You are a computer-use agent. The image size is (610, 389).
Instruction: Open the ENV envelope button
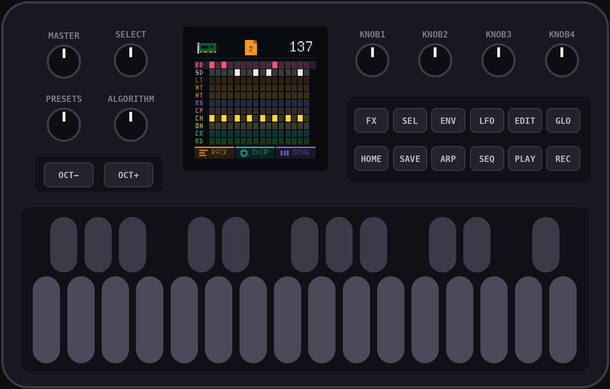[448, 121]
